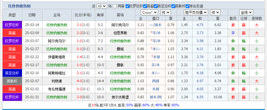Viewport: 267px width, 110px height.
Task: Click handicap 两球 in the 利物浦 row
Action: [156, 81]
